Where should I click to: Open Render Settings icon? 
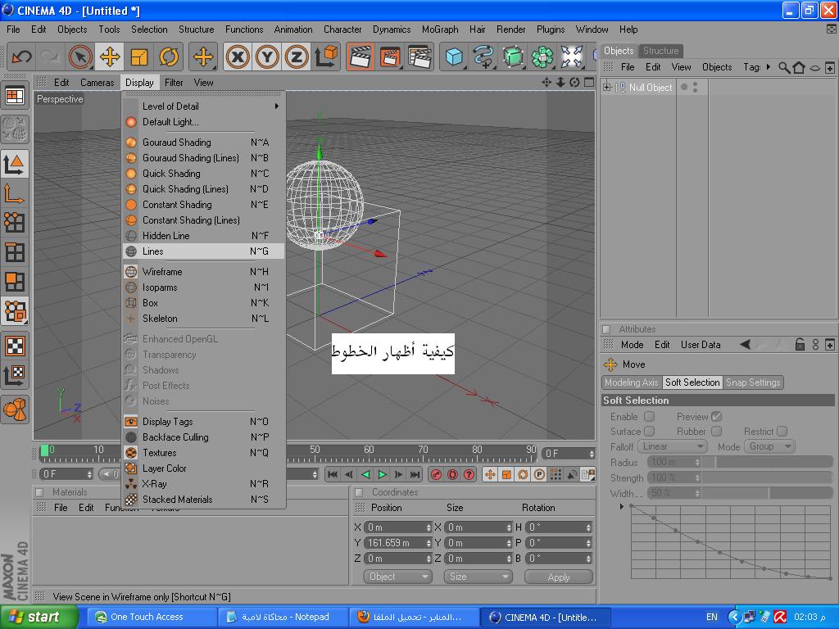[419, 57]
